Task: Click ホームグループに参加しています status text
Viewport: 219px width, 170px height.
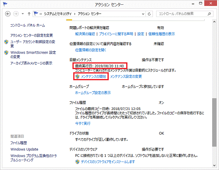Action: 143,87
